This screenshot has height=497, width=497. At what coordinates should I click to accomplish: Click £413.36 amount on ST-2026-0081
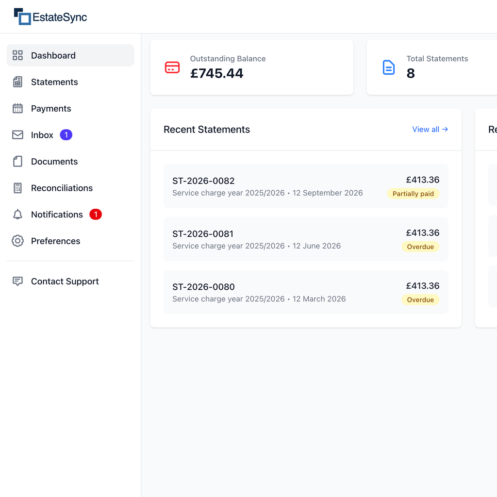pyautogui.click(x=423, y=232)
